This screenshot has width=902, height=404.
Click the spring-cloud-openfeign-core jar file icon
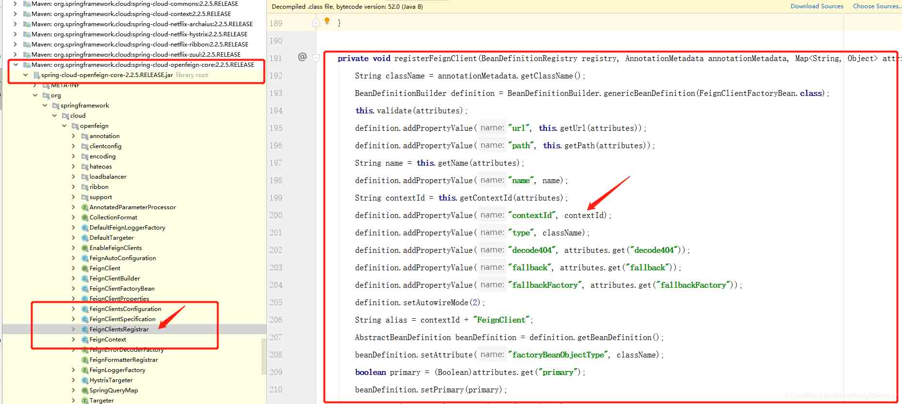click(36, 75)
